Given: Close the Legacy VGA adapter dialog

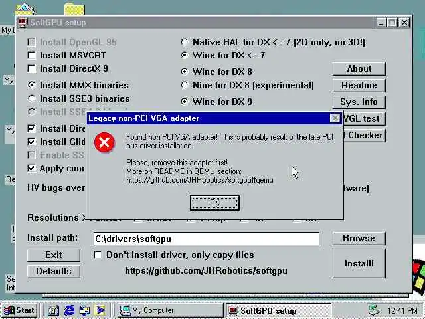Looking at the screenshot, I should coord(335,118).
